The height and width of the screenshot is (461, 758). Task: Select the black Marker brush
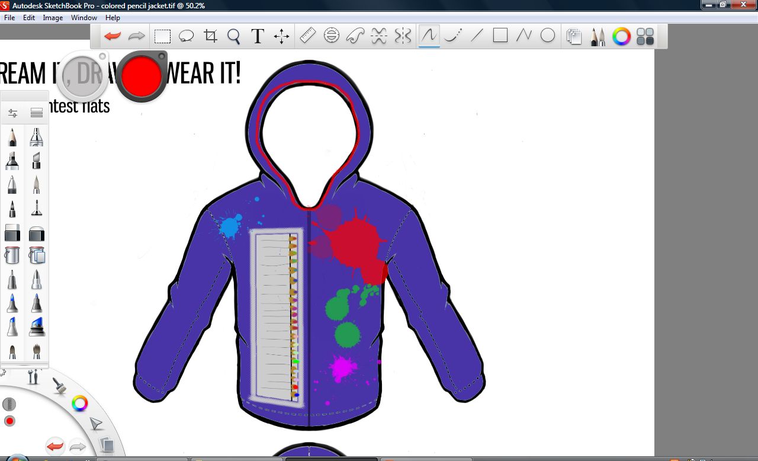point(12,161)
